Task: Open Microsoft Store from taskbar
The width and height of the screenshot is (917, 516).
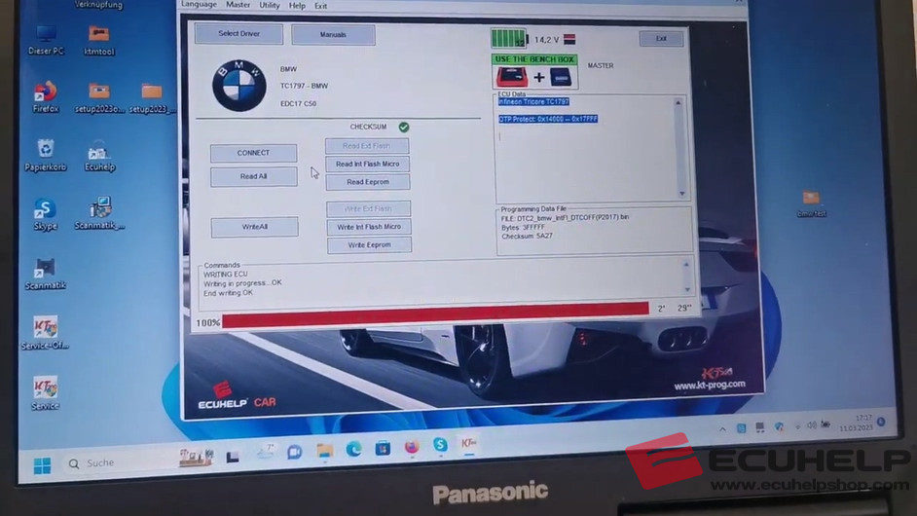Action: 383,448
